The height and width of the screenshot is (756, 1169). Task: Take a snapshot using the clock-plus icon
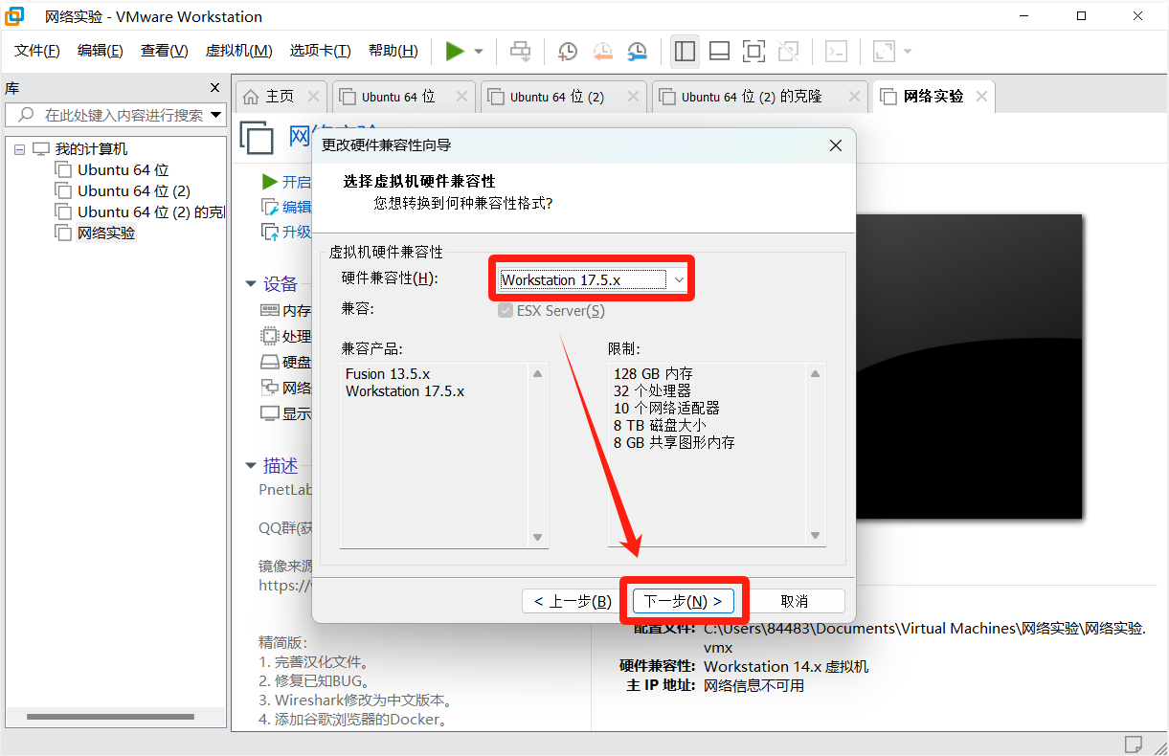click(x=568, y=51)
